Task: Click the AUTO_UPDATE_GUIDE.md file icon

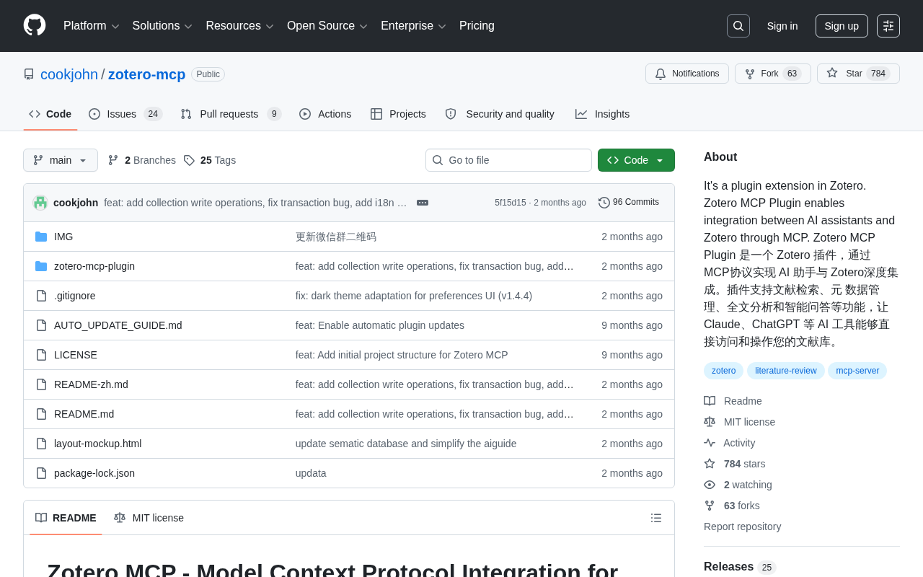Action: tap(41, 325)
